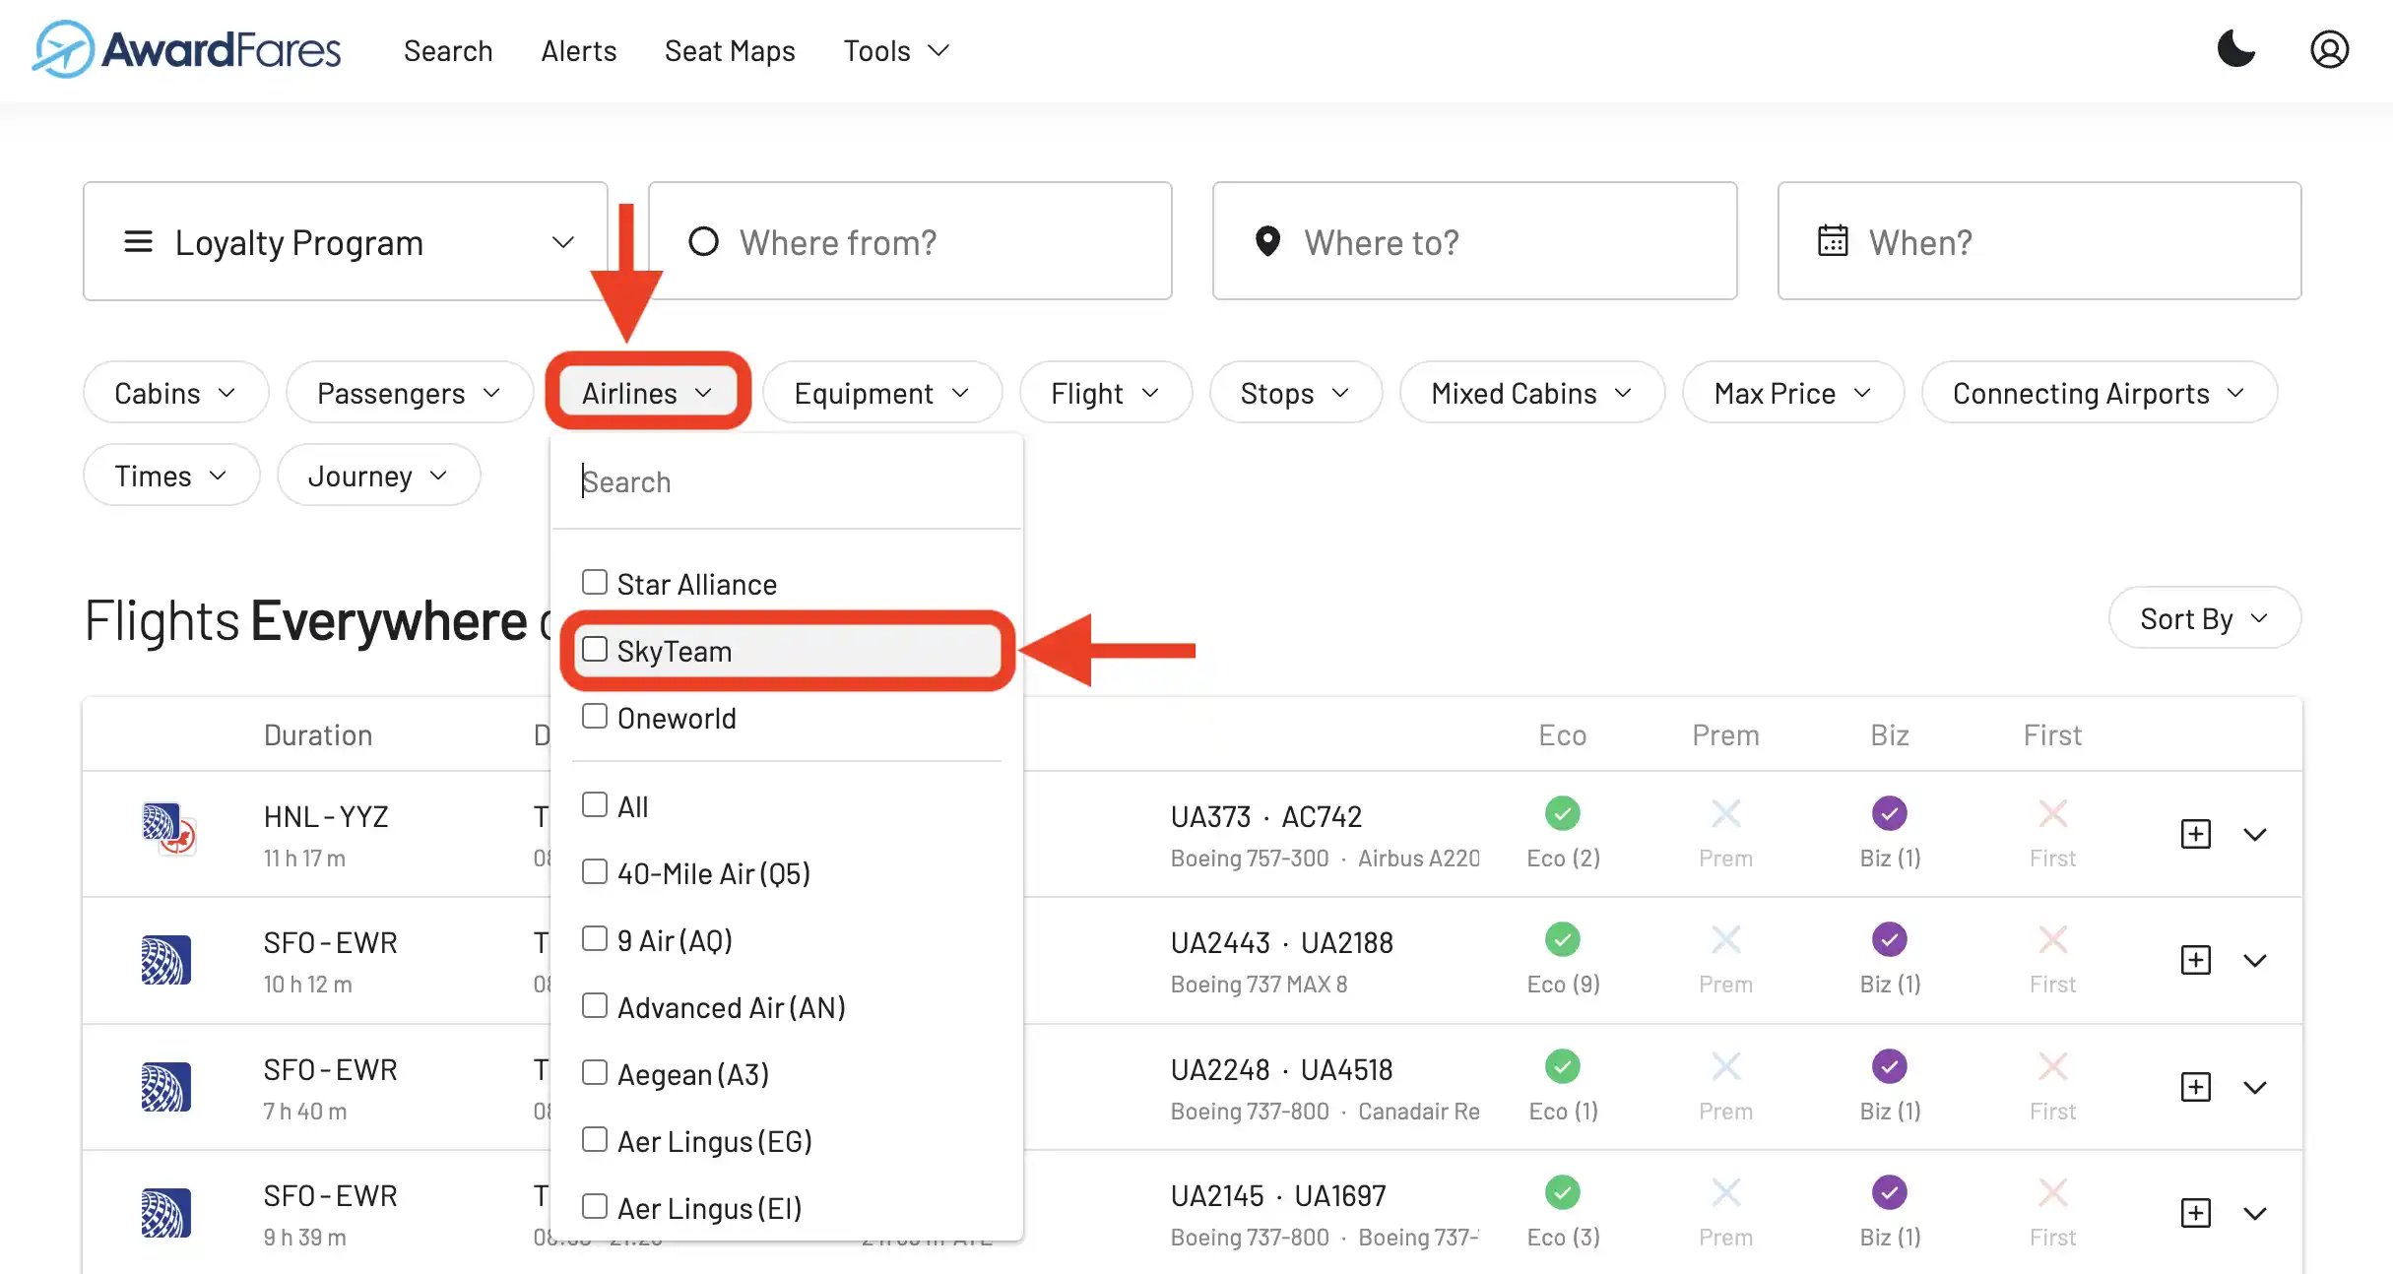Open the Alerts nav item
This screenshot has height=1274, width=2393.
[x=579, y=50]
